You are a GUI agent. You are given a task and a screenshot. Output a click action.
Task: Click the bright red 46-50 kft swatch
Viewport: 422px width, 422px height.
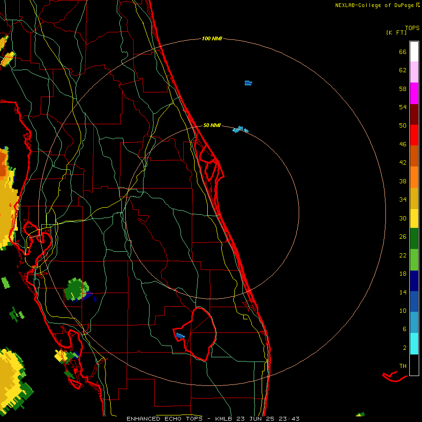point(414,135)
